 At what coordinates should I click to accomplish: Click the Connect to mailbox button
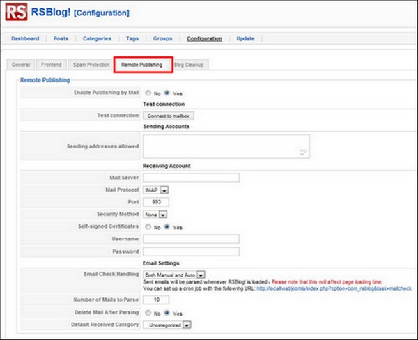169,116
